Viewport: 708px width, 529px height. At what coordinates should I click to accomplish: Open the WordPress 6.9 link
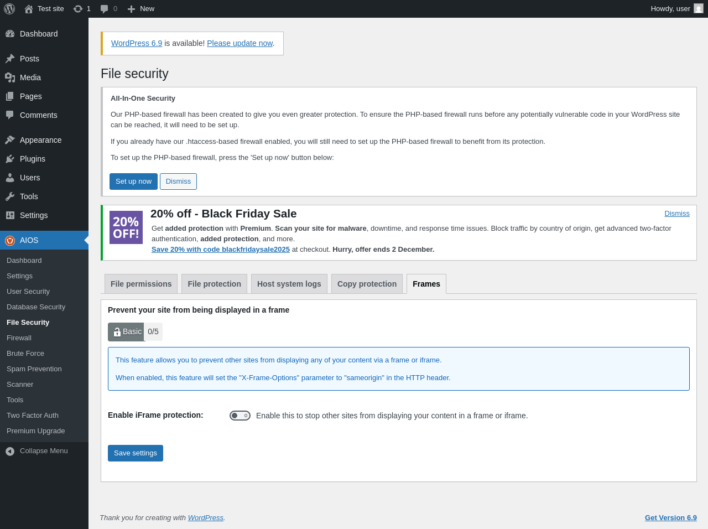(137, 43)
